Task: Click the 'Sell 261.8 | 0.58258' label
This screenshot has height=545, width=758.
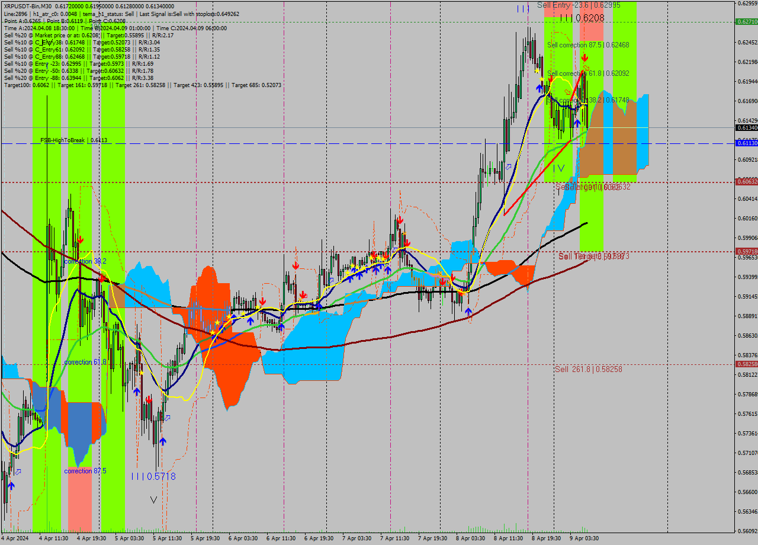Action: 589,369
